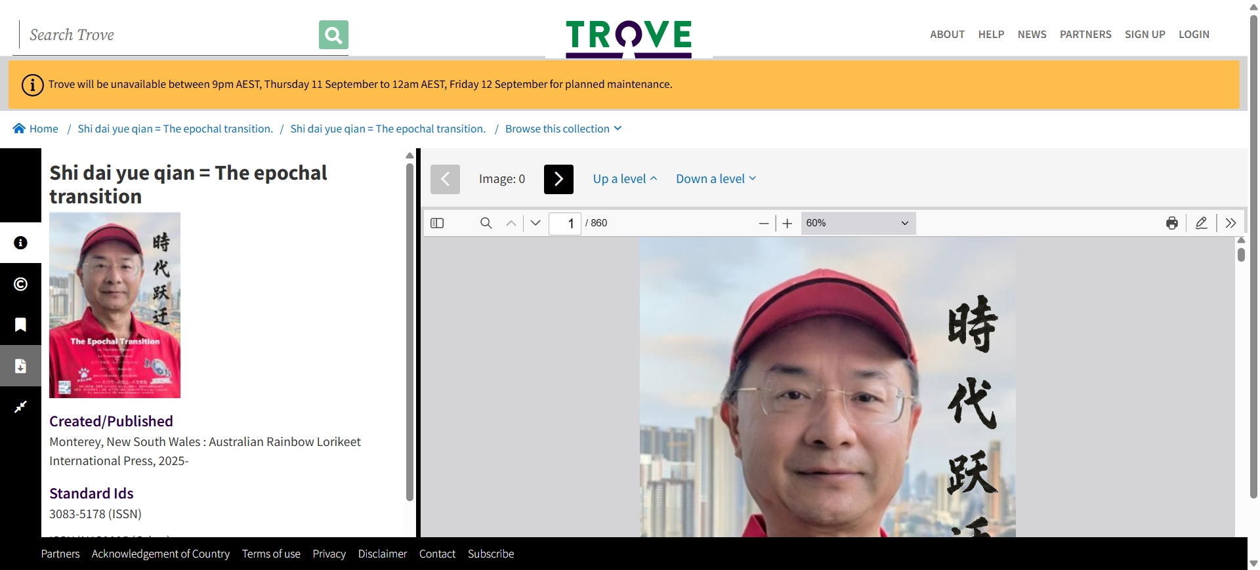Zoom out with the minus button
This screenshot has height=570, width=1260.
tap(763, 223)
